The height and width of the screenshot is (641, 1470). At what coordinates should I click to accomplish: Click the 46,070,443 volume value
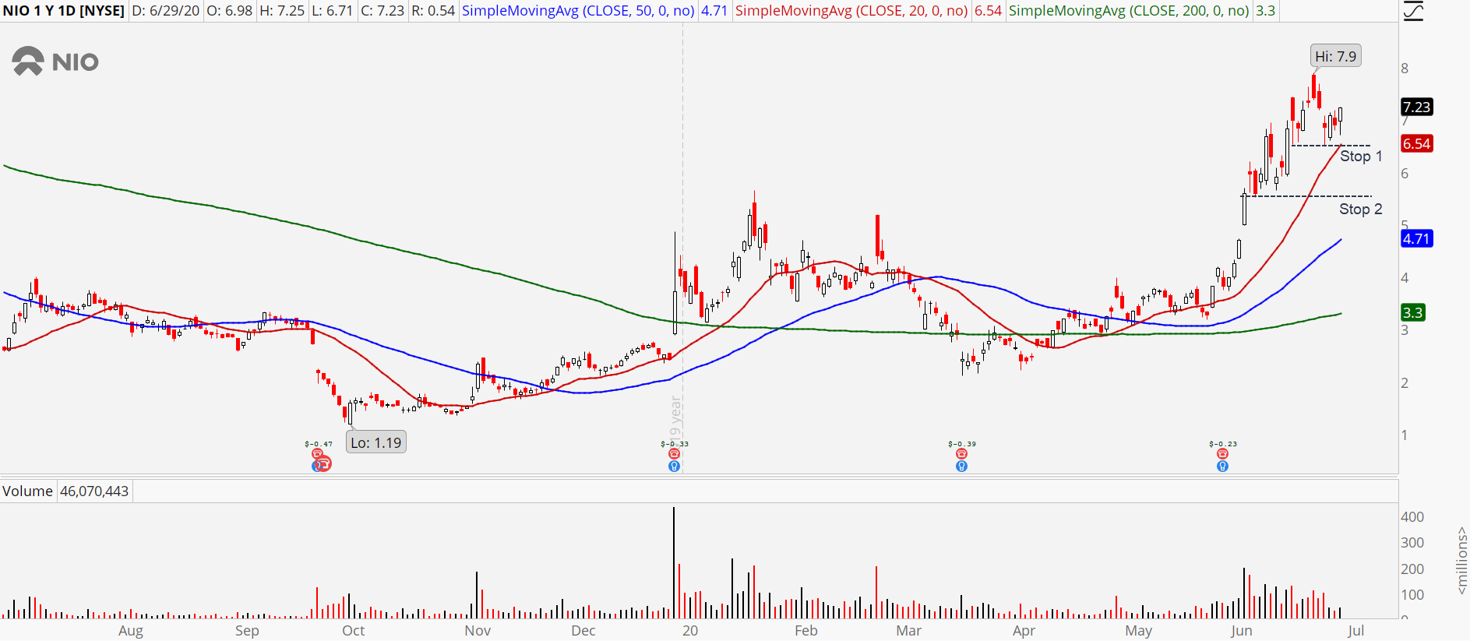click(94, 491)
